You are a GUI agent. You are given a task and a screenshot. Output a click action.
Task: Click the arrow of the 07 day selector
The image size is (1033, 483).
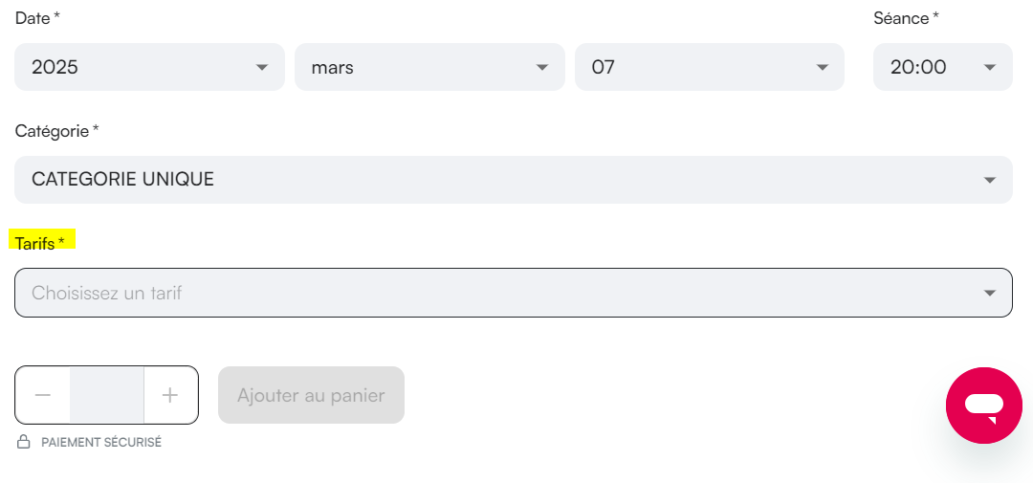[823, 67]
